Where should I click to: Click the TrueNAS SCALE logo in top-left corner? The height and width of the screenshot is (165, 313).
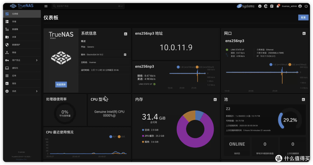pyautogui.click(x=21, y=6)
